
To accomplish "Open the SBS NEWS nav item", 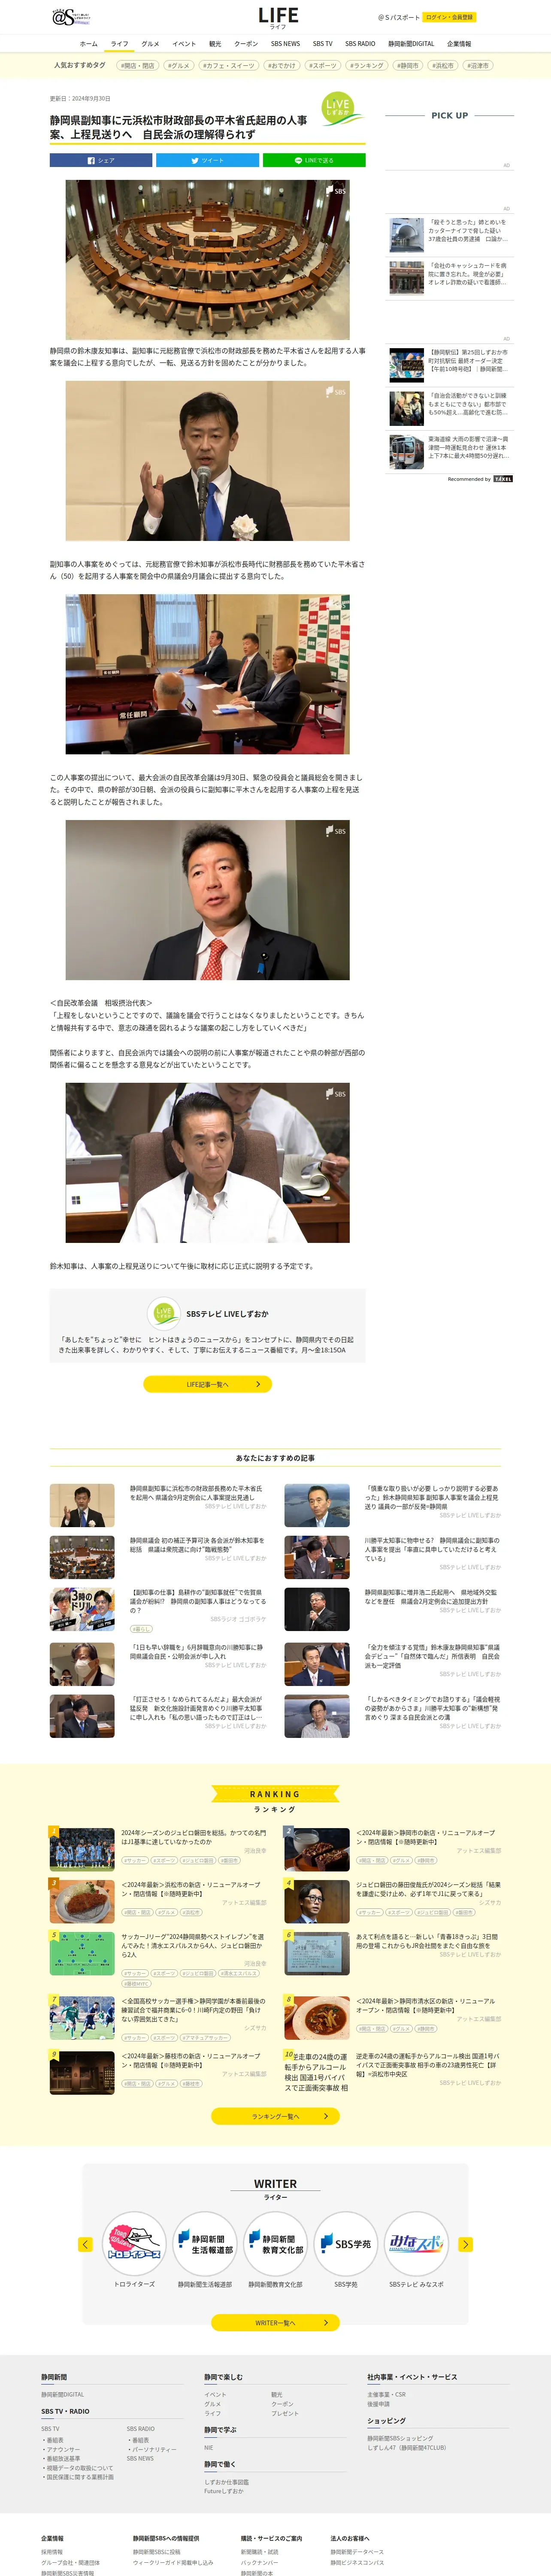I will click(x=285, y=44).
